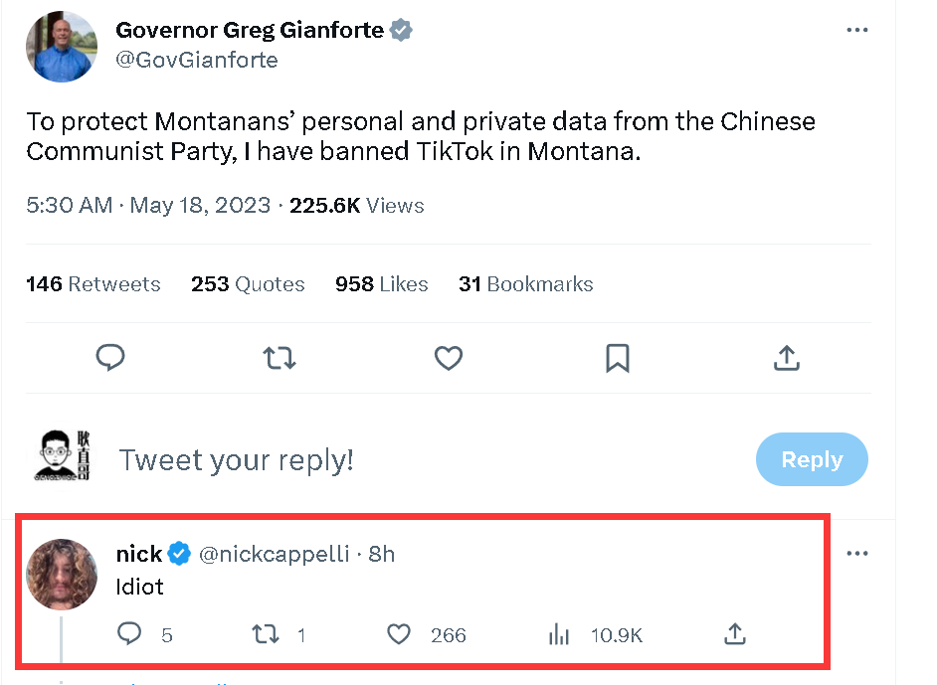Image resolution: width=937 pixels, height=685 pixels.
Task: Open more options menu on nick's reply
Action: [857, 554]
